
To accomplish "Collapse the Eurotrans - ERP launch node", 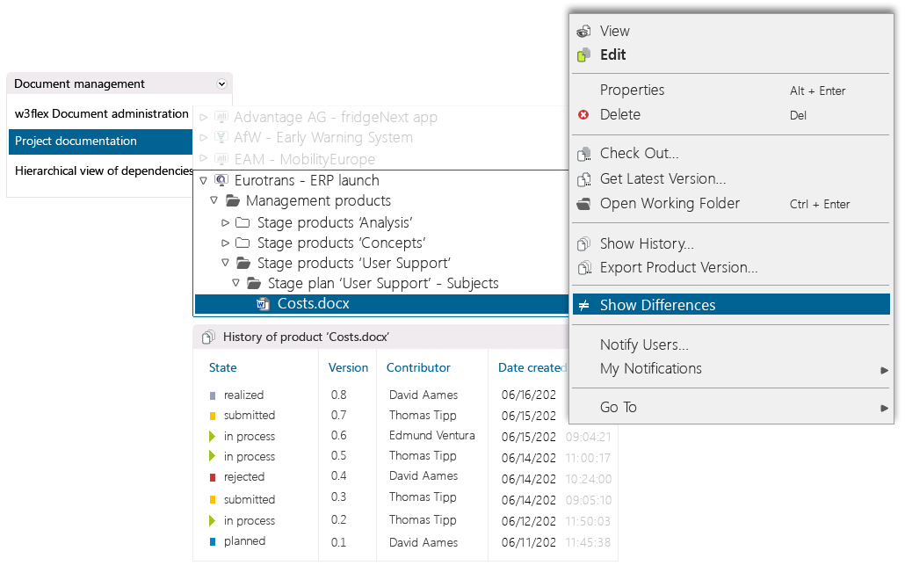I will pyautogui.click(x=203, y=181).
